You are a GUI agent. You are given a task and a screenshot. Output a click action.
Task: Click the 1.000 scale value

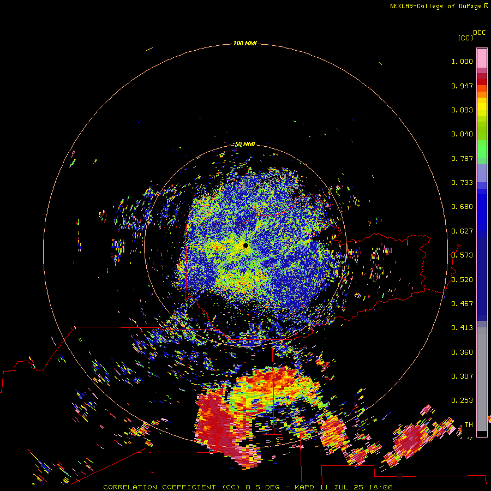click(x=462, y=61)
